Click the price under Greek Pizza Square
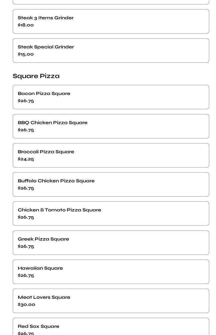216x335 pixels. coord(26,246)
